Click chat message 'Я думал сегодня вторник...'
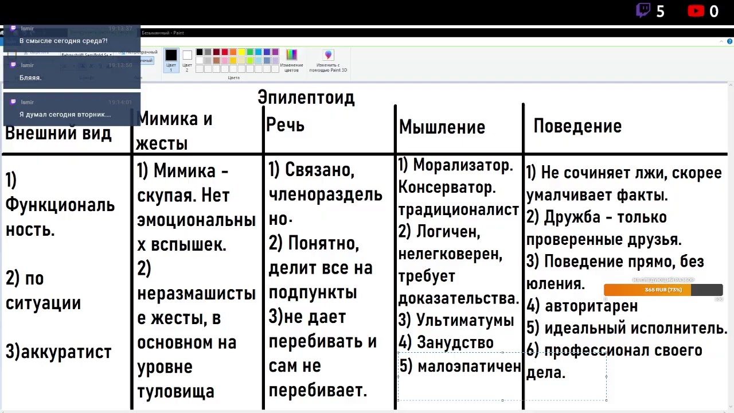This screenshot has width=734, height=413. click(65, 114)
